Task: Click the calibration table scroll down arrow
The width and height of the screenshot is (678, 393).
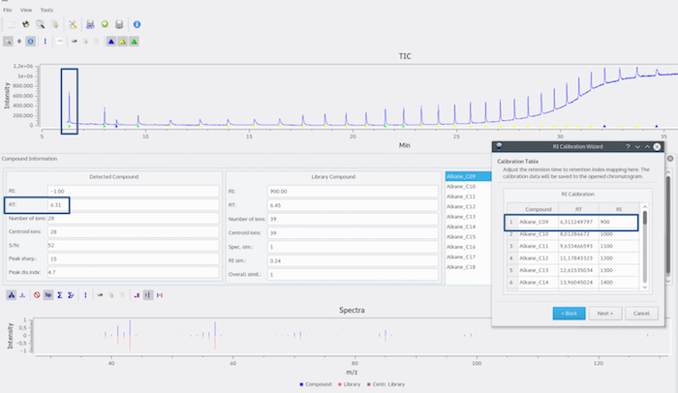Action: click(644, 287)
